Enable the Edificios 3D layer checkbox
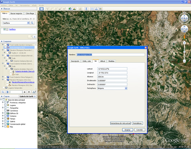Viewport: 191px width, 149px height. (x=6, y=113)
